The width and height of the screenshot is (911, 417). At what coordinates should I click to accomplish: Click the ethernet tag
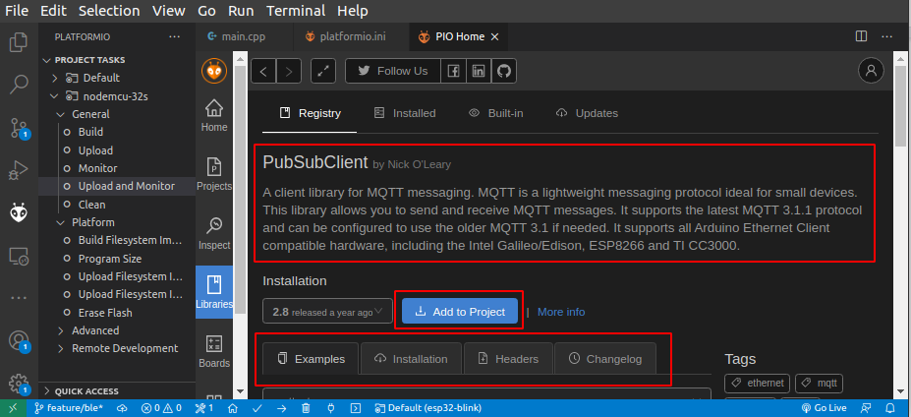[x=757, y=384]
